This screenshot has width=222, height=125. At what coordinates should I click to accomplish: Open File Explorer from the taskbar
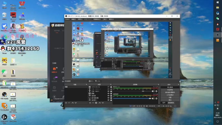pos(218,8)
